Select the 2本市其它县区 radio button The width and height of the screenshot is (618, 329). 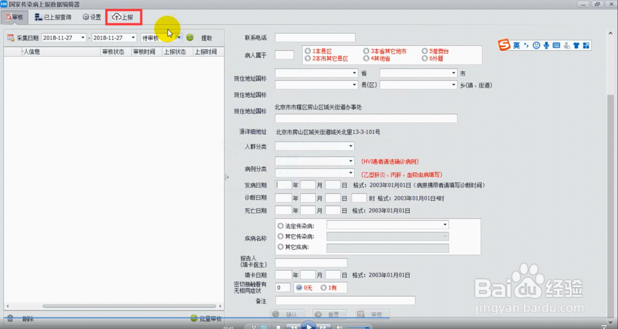(x=308, y=58)
